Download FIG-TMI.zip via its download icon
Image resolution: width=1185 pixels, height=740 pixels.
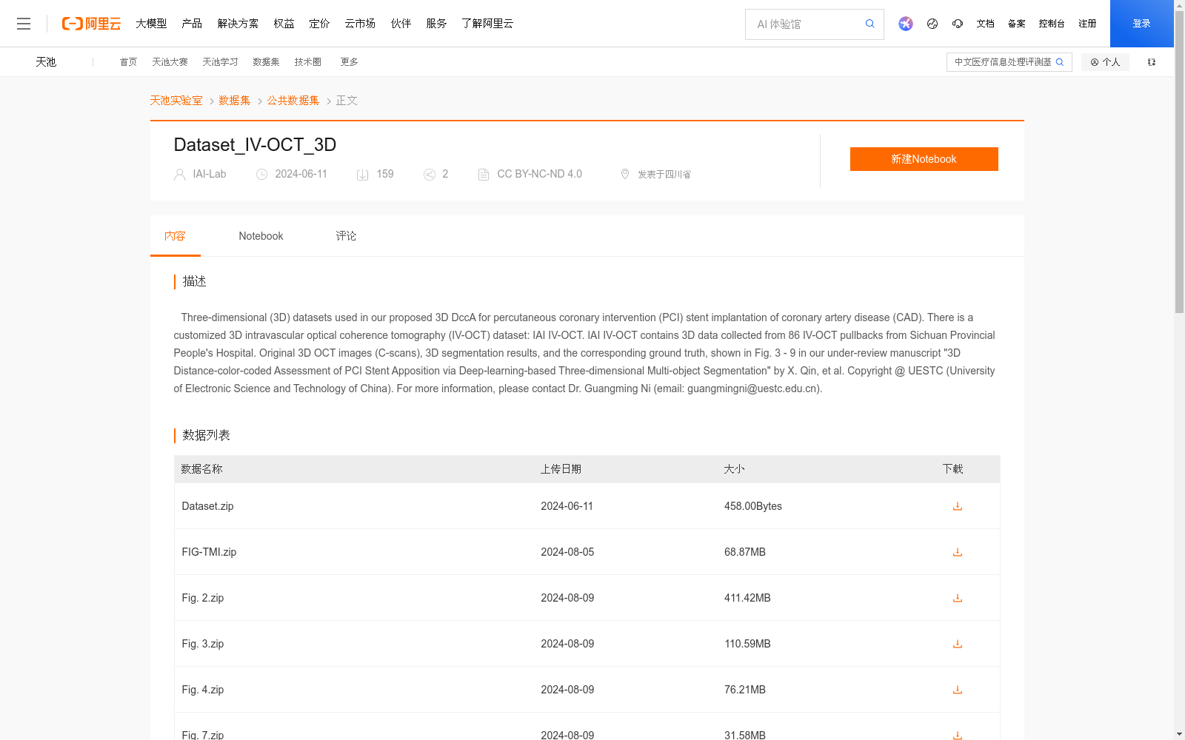click(x=958, y=552)
